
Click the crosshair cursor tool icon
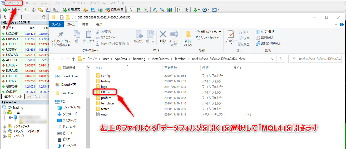33,10
